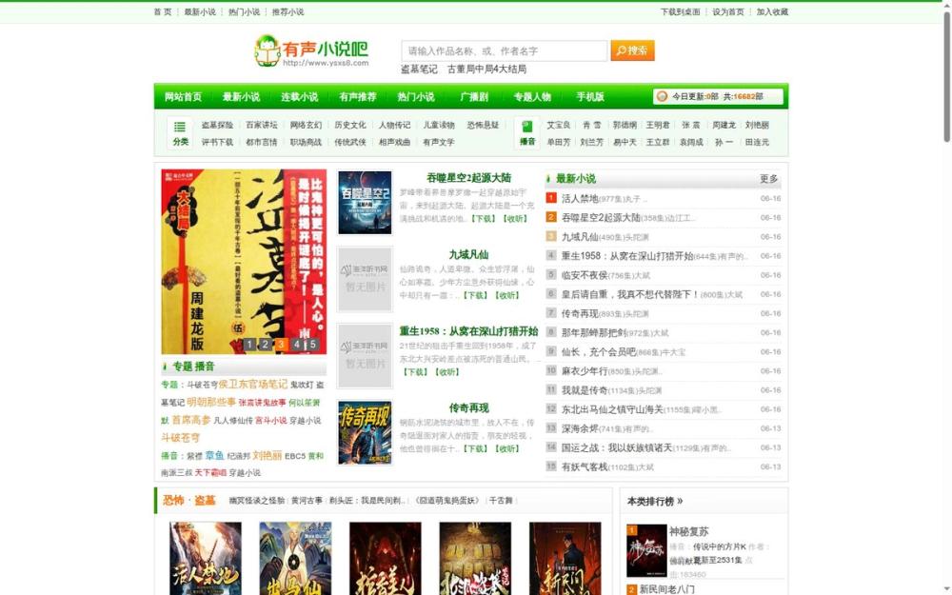Click 下载 under 吞噬星空2起源大陆
The height and width of the screenshot is (595, 952).
[484, 219]
